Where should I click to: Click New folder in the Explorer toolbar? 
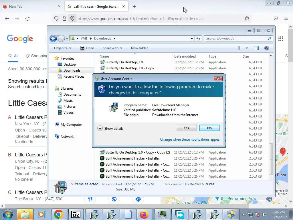(x=139, y=48)
